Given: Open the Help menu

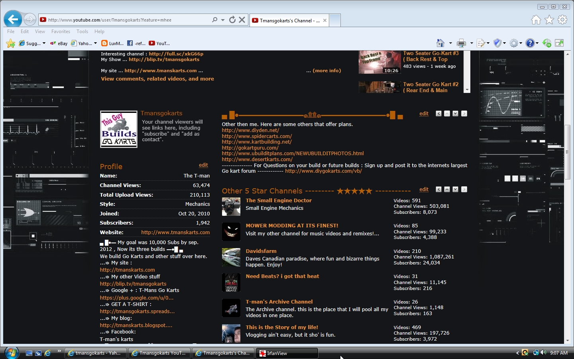Looking at the screenshot, I should pyautogui.click(x=99, y=32).
